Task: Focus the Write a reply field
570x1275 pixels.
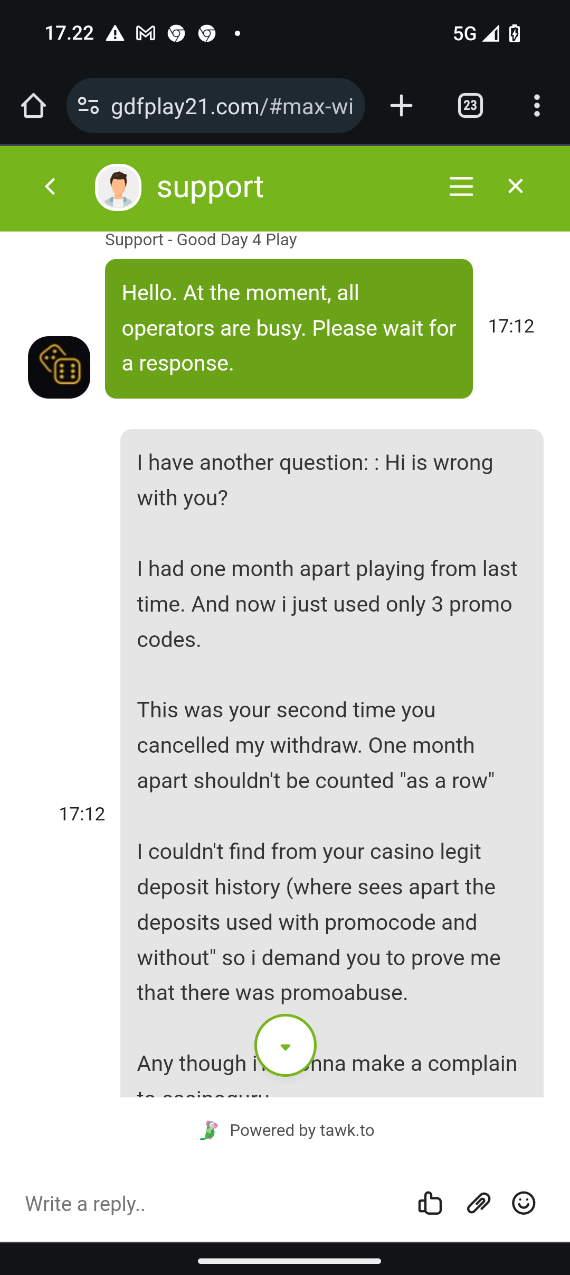Action: coord(211,1204)
